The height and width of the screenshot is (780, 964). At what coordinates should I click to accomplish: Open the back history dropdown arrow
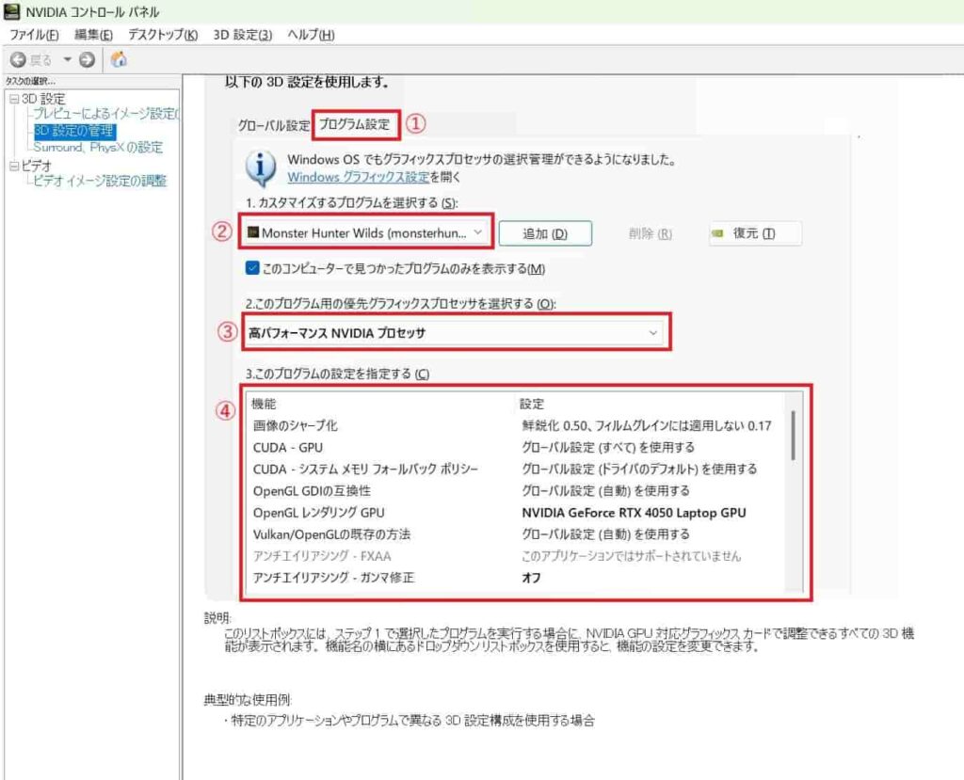[x=67, y=59]
